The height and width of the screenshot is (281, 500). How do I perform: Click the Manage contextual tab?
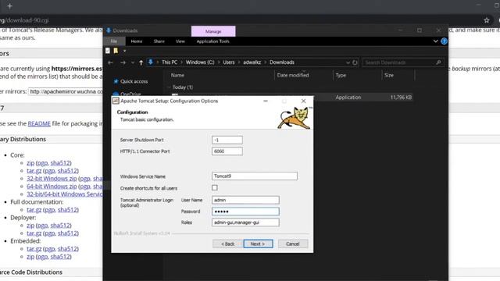pos(213,31)
